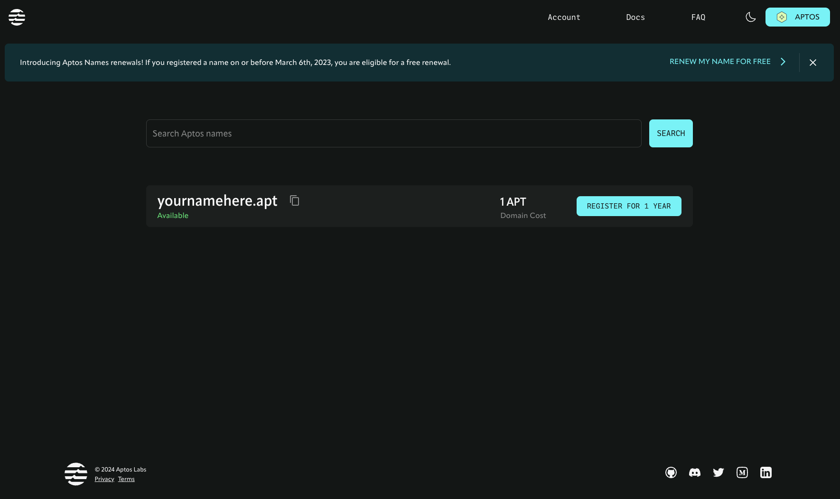
Task: Click the © 2024 Aptos Labs text
Action: click(121, 470)
